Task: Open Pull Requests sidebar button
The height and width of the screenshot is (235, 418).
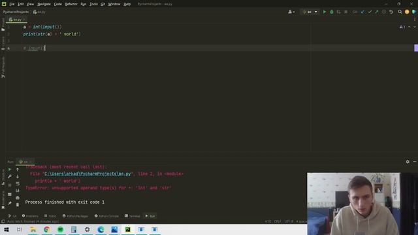Action: [3, 67]
